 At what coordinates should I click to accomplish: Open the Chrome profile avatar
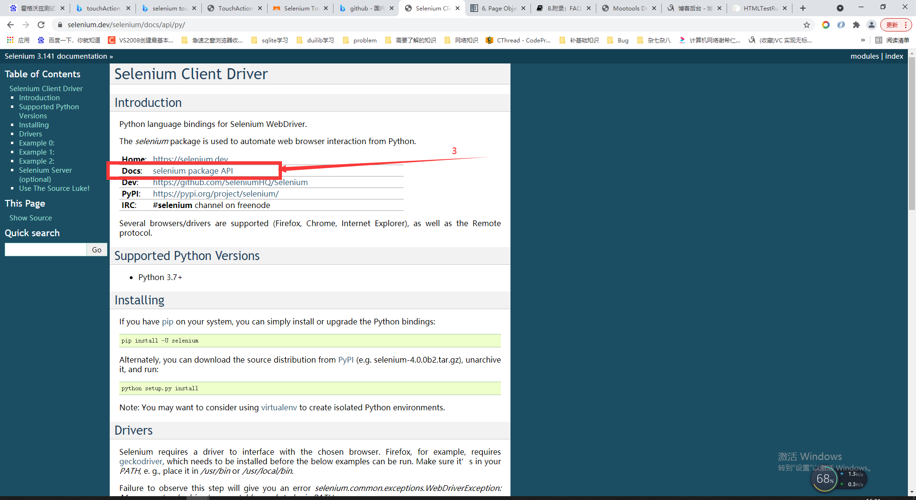pos(872,25)
